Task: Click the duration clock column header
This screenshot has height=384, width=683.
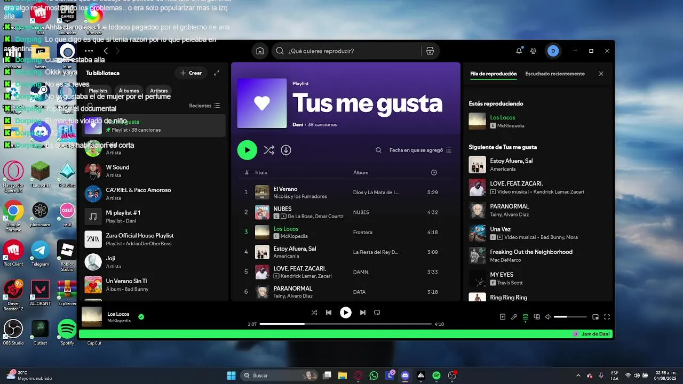Action: [434, 172]
